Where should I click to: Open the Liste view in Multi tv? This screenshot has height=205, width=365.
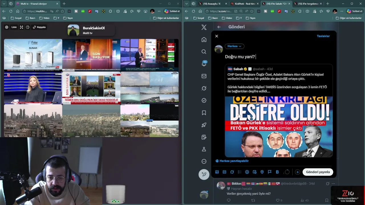point(14,27)
